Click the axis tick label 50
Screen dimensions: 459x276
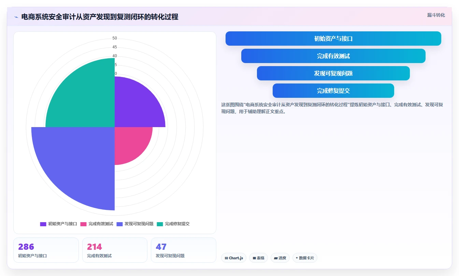tap(115, 38)
